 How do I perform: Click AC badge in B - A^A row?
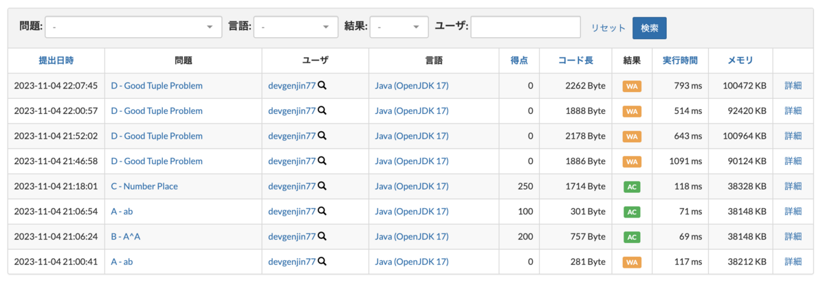(632, 237)
